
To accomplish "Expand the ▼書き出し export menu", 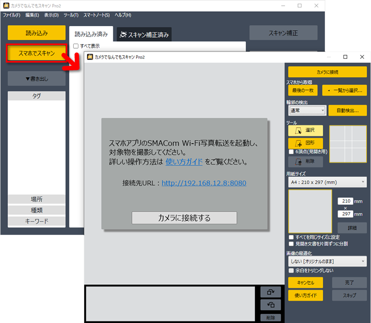I will [x=37, y=78].
